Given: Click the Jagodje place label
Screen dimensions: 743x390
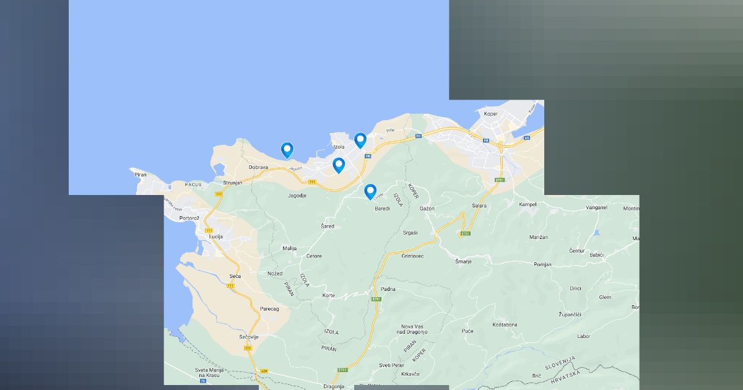Looking at the screenshot, I should click(297, 196).
